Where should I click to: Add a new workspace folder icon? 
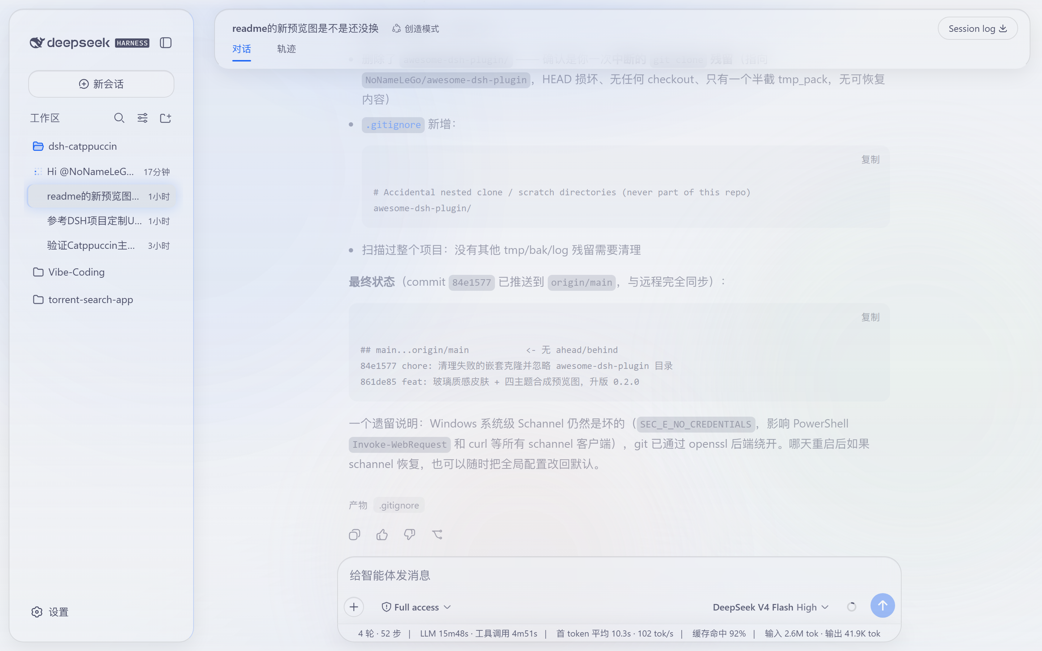tap(166, 118)
